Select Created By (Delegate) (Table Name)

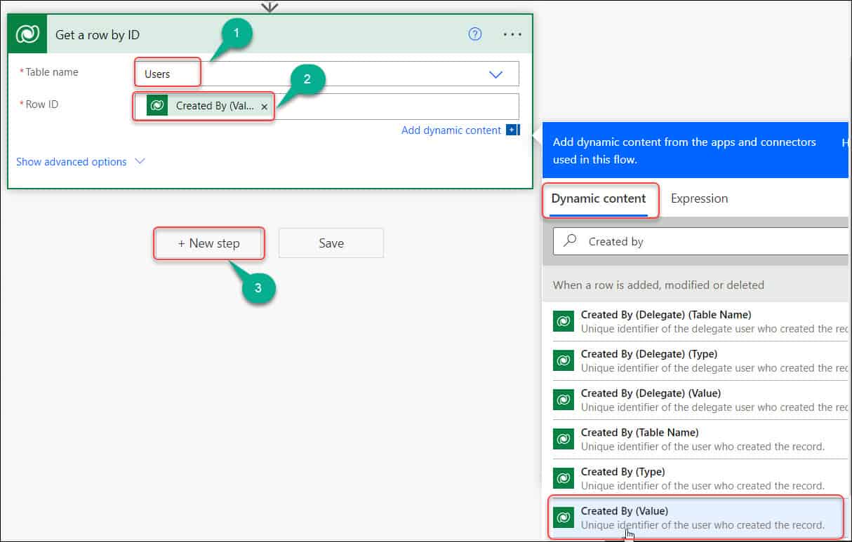697,321
